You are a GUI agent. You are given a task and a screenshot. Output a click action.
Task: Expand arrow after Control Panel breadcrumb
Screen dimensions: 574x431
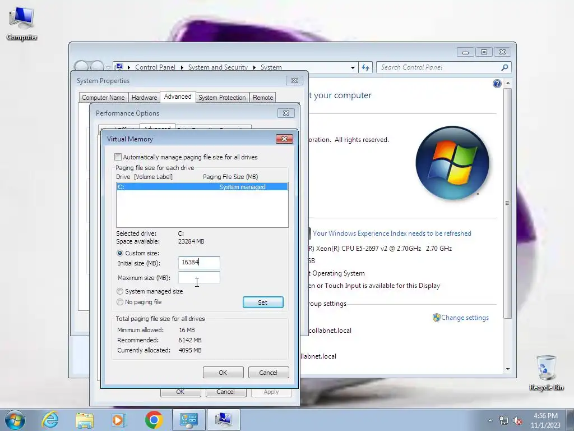182,67
